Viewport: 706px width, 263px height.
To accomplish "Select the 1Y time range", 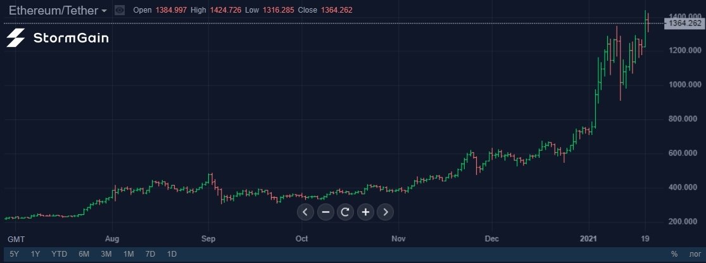I will pos(35,254).
